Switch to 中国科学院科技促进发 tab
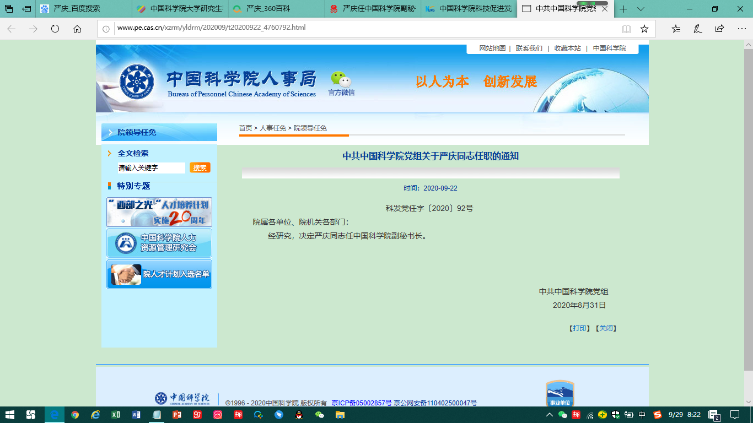 [x=469, y=9]
